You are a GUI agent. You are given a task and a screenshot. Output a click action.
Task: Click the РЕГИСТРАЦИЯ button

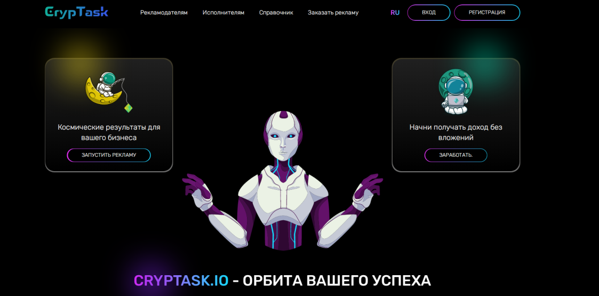tap(487, 13)
